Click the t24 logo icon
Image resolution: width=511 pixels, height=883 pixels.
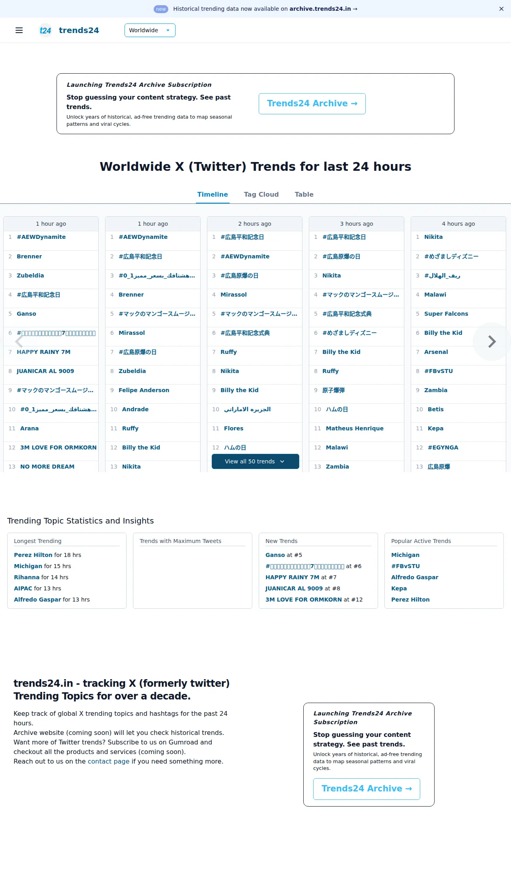coord(45,30)
